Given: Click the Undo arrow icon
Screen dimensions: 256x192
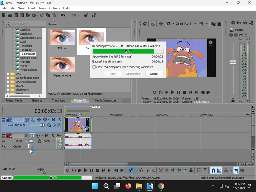Looking at the screenshot, I should [63, 15].
